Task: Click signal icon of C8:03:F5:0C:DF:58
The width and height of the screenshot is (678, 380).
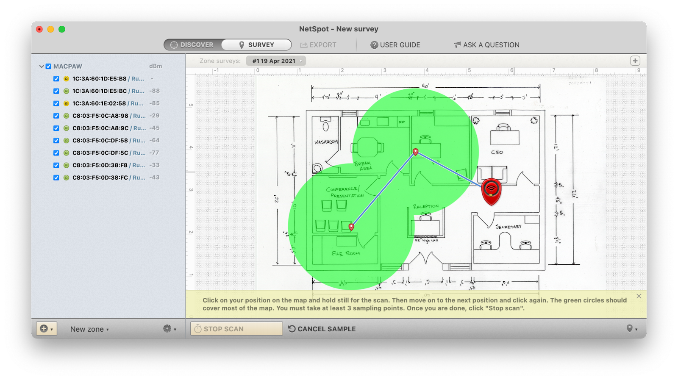Action: pos(66,140)
